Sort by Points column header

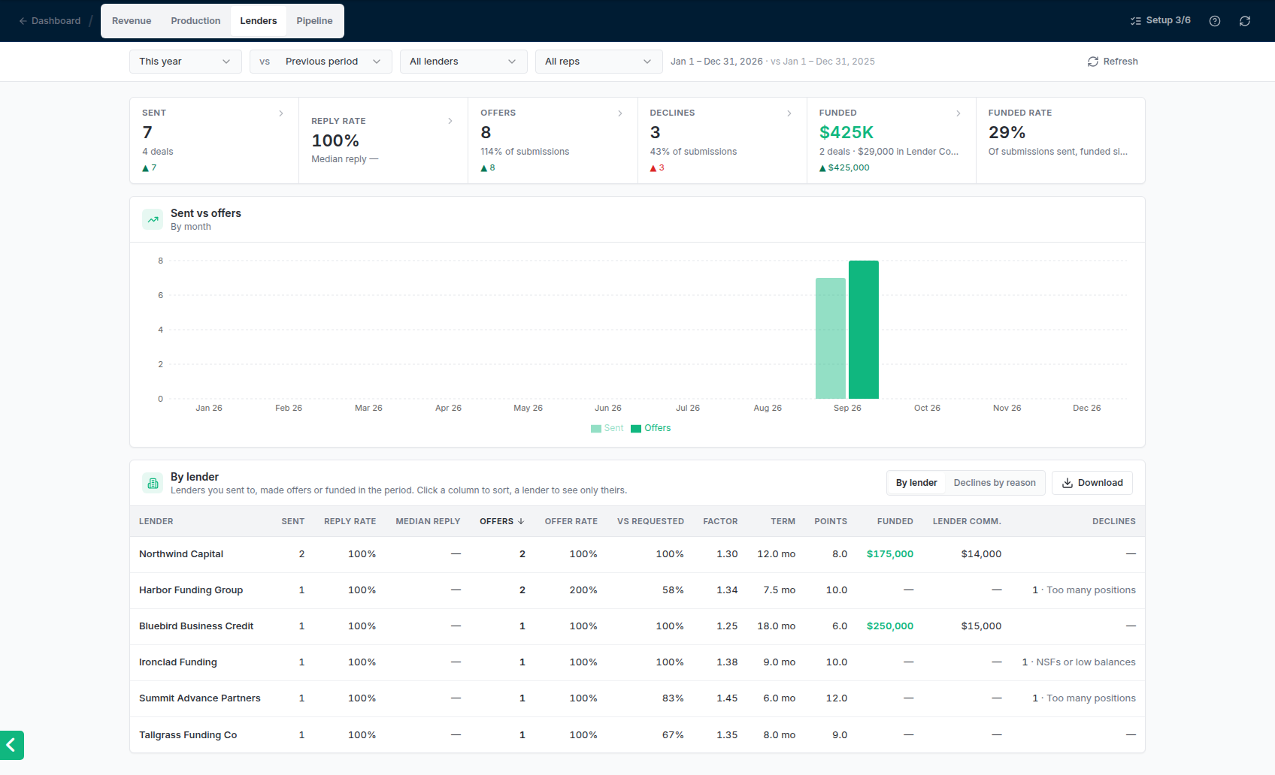coord(831,521)
